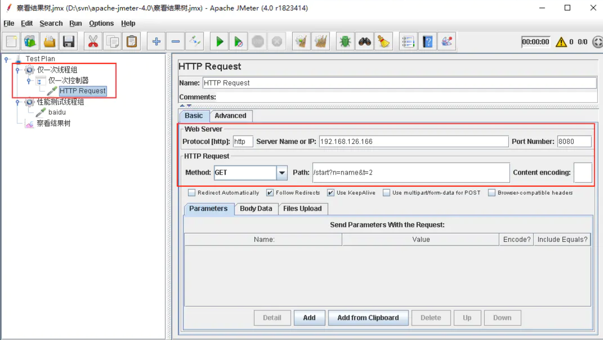The image size is (603, 340).
Task: Open the Function Helper list icon
Action: point(408,42)
